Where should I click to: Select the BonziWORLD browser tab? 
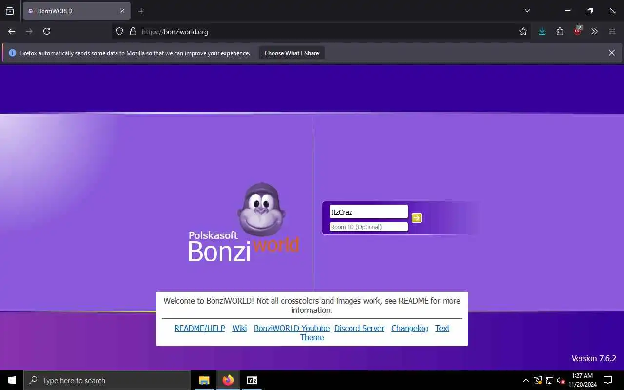(x=76, y=11)
